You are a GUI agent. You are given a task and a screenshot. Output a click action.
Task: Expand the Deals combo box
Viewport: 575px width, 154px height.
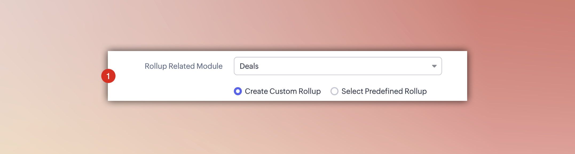pyautogui.click(x=337, y=66)
